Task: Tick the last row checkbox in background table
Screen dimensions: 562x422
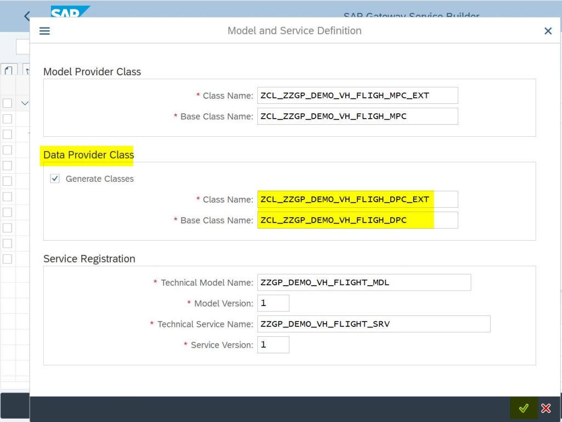Action: 7,259
